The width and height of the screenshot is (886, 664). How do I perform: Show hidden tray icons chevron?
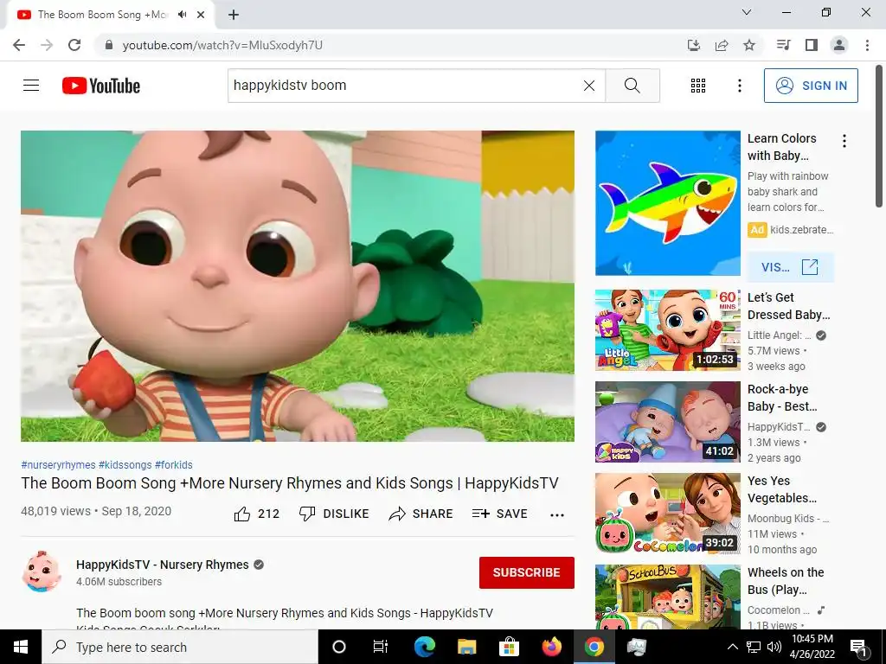click(x=732, y=647)
